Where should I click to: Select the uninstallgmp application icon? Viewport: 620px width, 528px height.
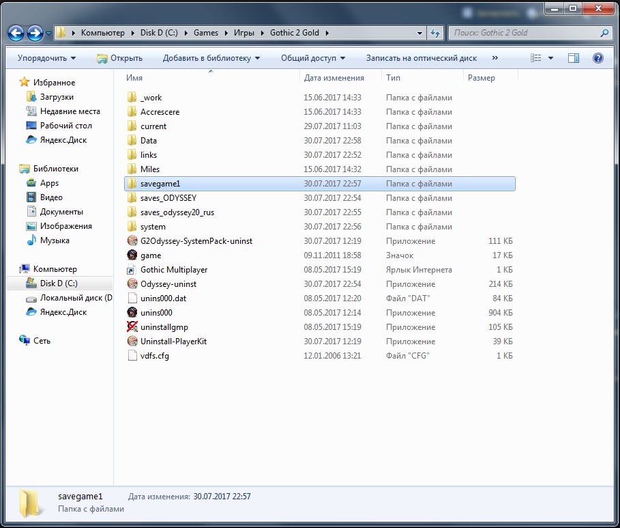(x=132, y=326)
